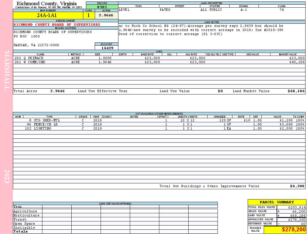This screenshot has width=307, height=234.
Task: Select market value $45,186
Action: [x=297, y=62]
